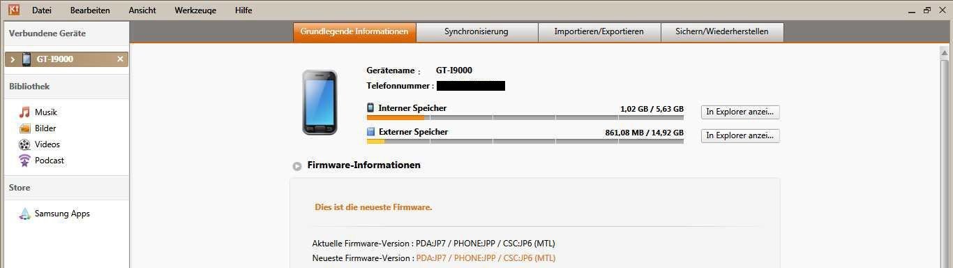Open the Datei menu
The width and height of the screenshot is (953, 268).
click(x=42, y=10)
